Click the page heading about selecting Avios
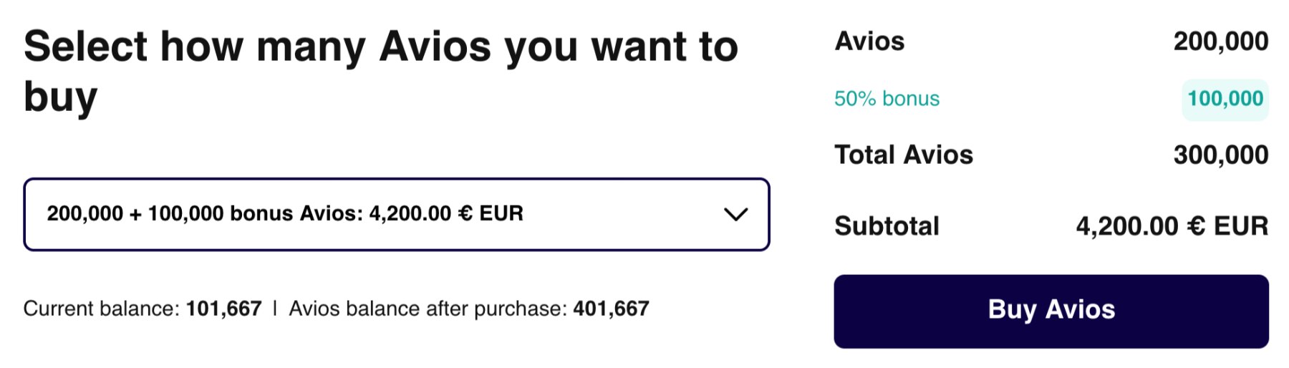 tap(380, 47)
